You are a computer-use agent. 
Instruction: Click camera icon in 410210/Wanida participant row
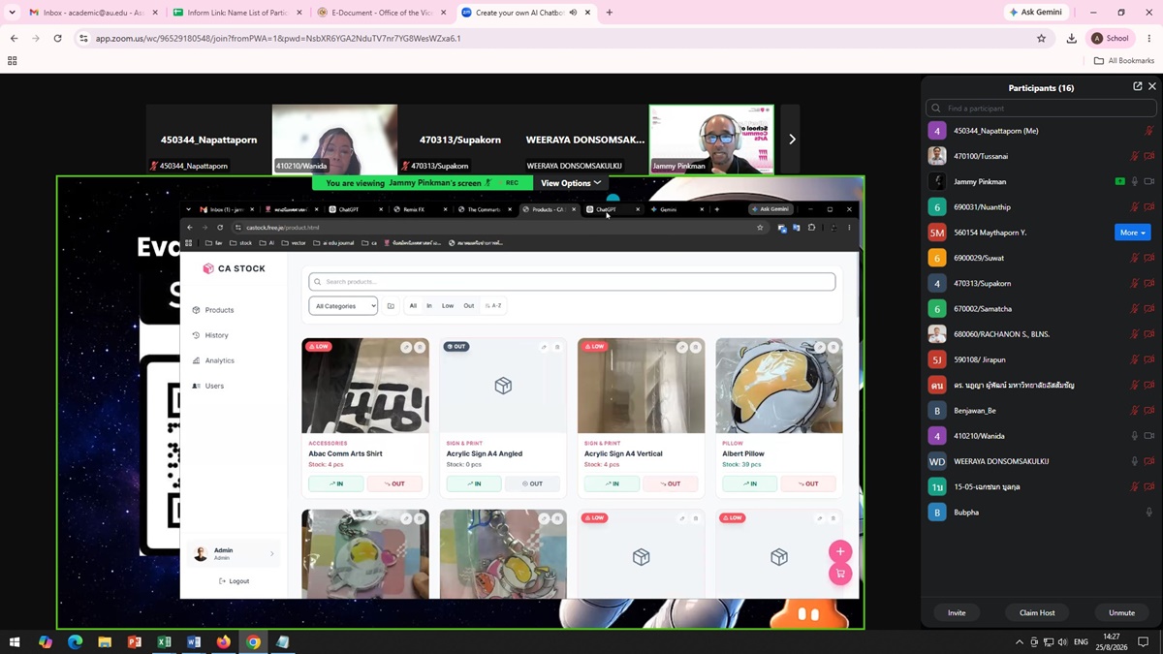click(x=1149, y=436)
